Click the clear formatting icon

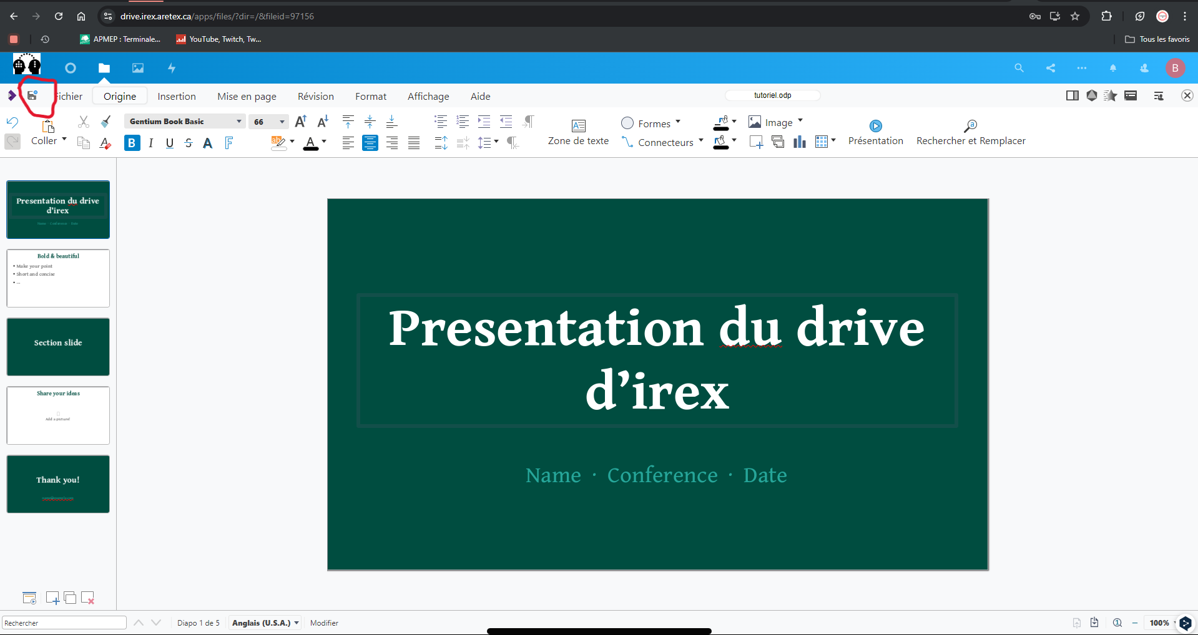pos(106,143)
